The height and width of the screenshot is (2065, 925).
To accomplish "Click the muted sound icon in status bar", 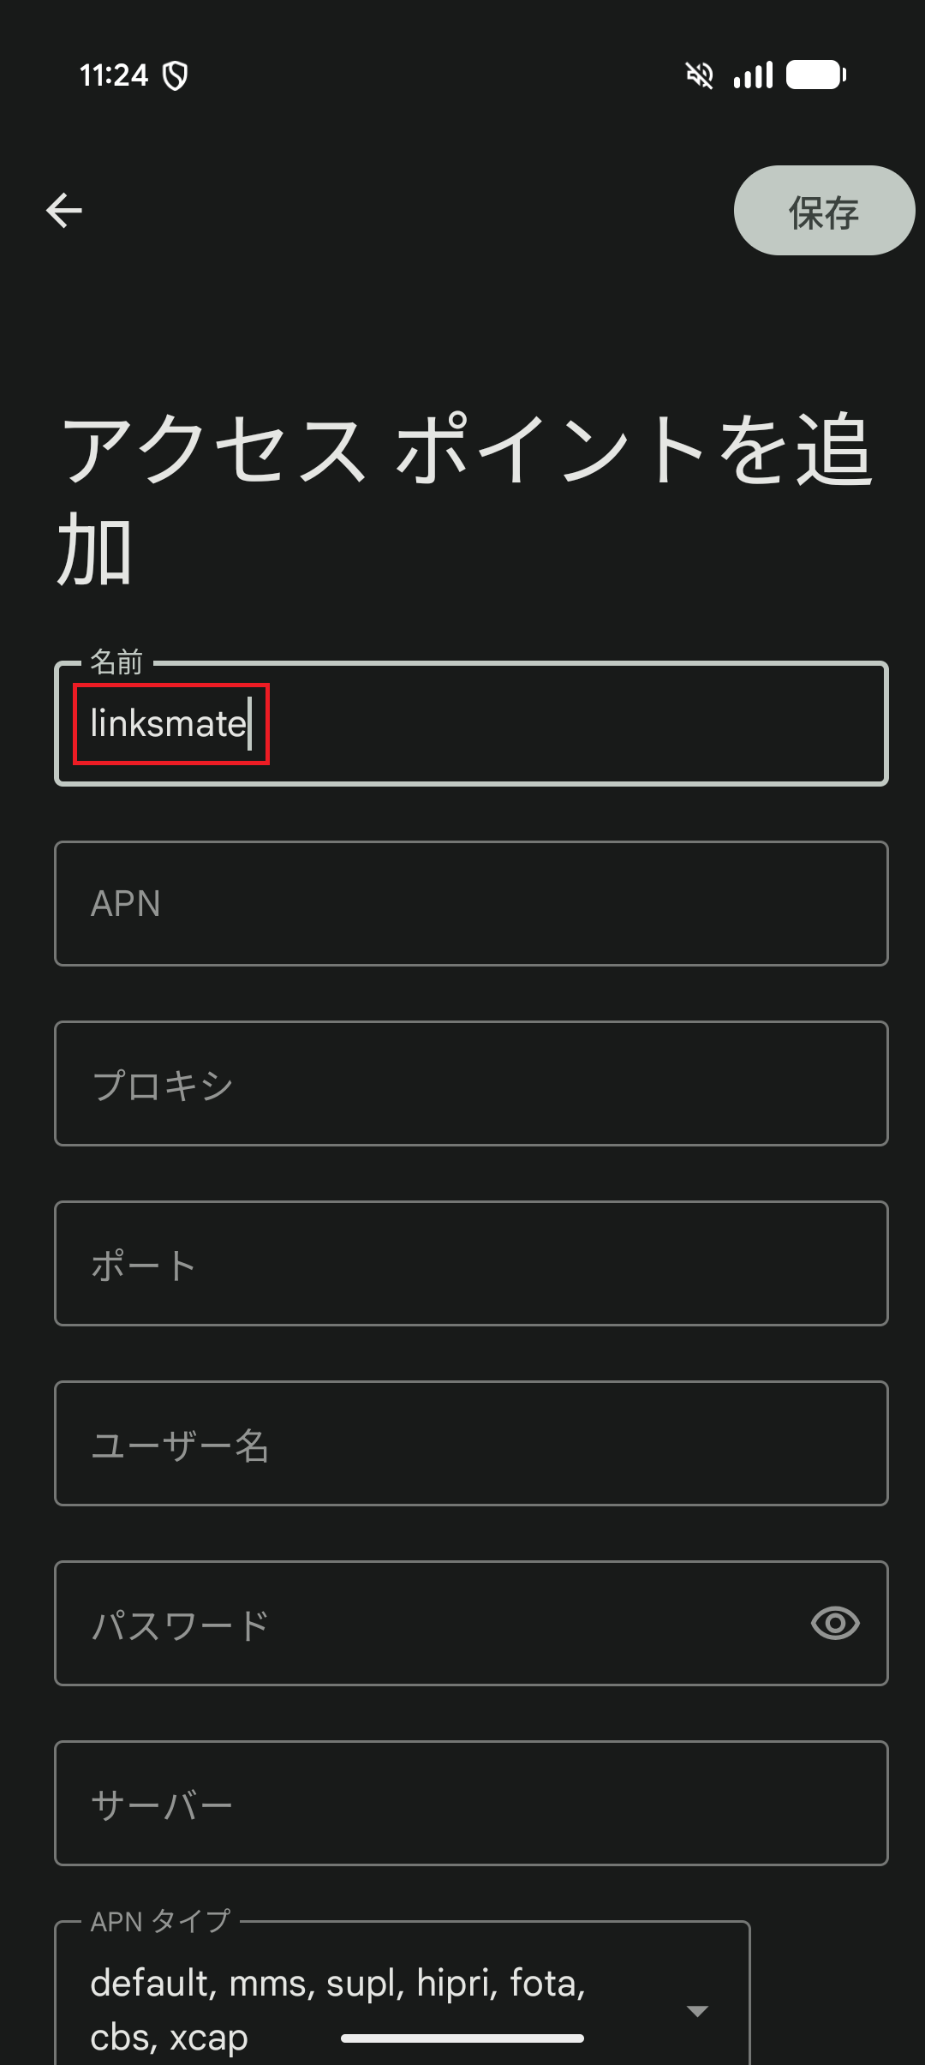I will click(699, 75).
